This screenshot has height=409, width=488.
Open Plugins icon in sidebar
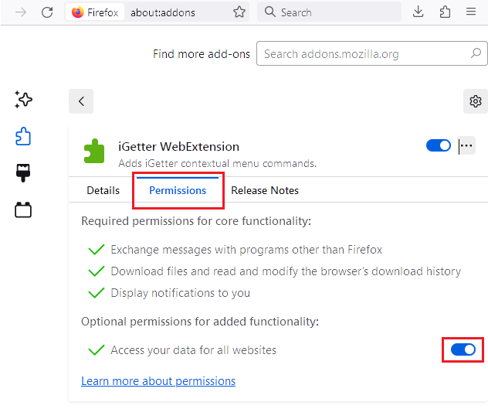[x=23, y=210]
